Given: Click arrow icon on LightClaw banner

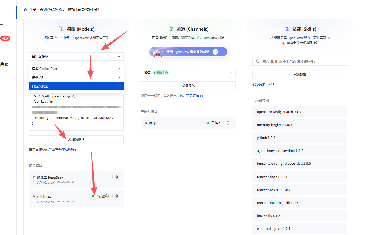Looking at the screenshot, I should [215, 52].
